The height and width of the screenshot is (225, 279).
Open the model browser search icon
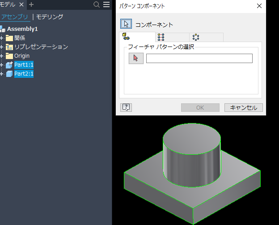click(x=97, y=4)
